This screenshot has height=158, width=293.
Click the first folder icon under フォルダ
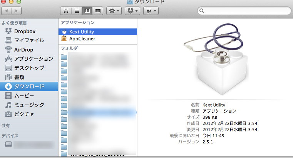[x=64, y=57]
